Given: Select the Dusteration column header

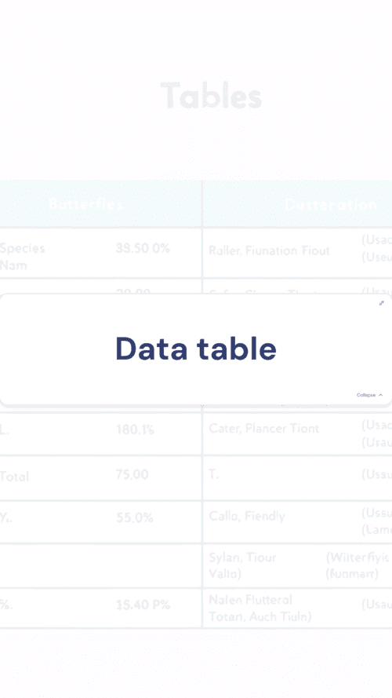Looking at the screenshot, I should 331,204.
